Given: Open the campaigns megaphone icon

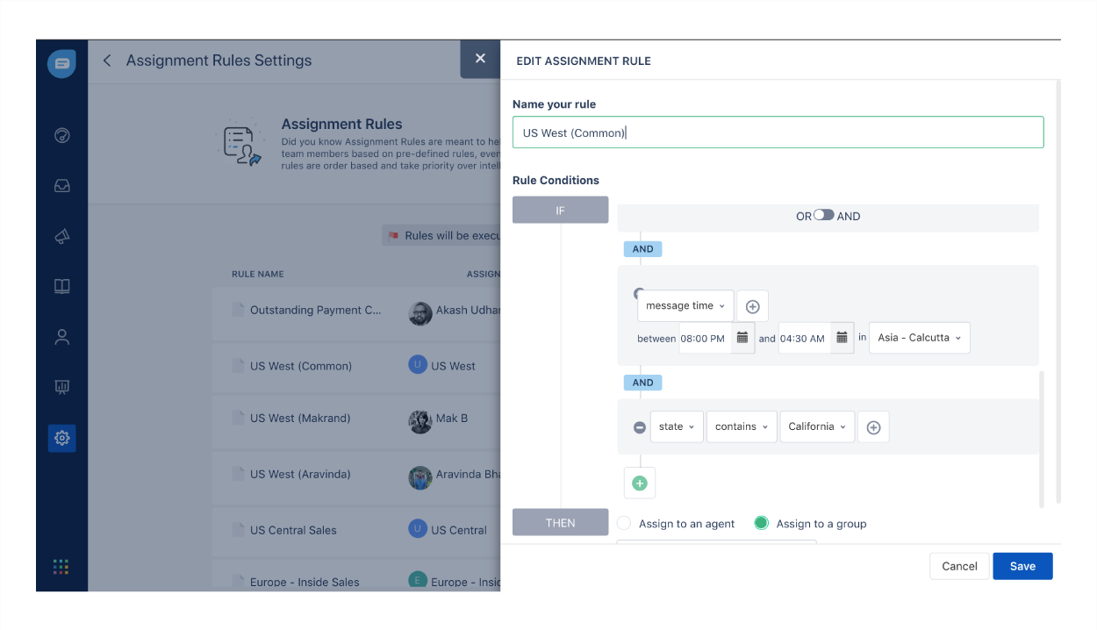Looking at the screenshot, I should 61,236.
